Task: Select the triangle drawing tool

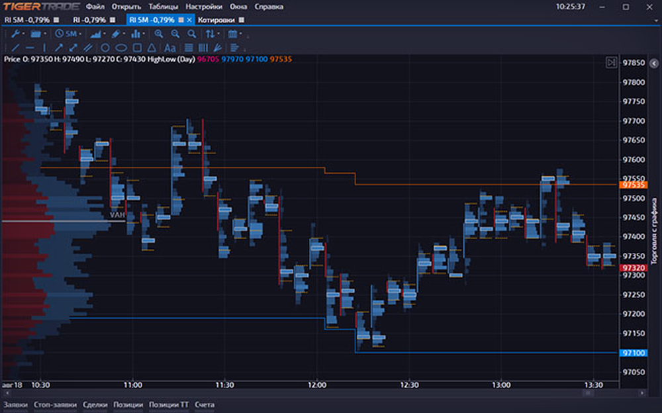Action: tap(152, 48)
